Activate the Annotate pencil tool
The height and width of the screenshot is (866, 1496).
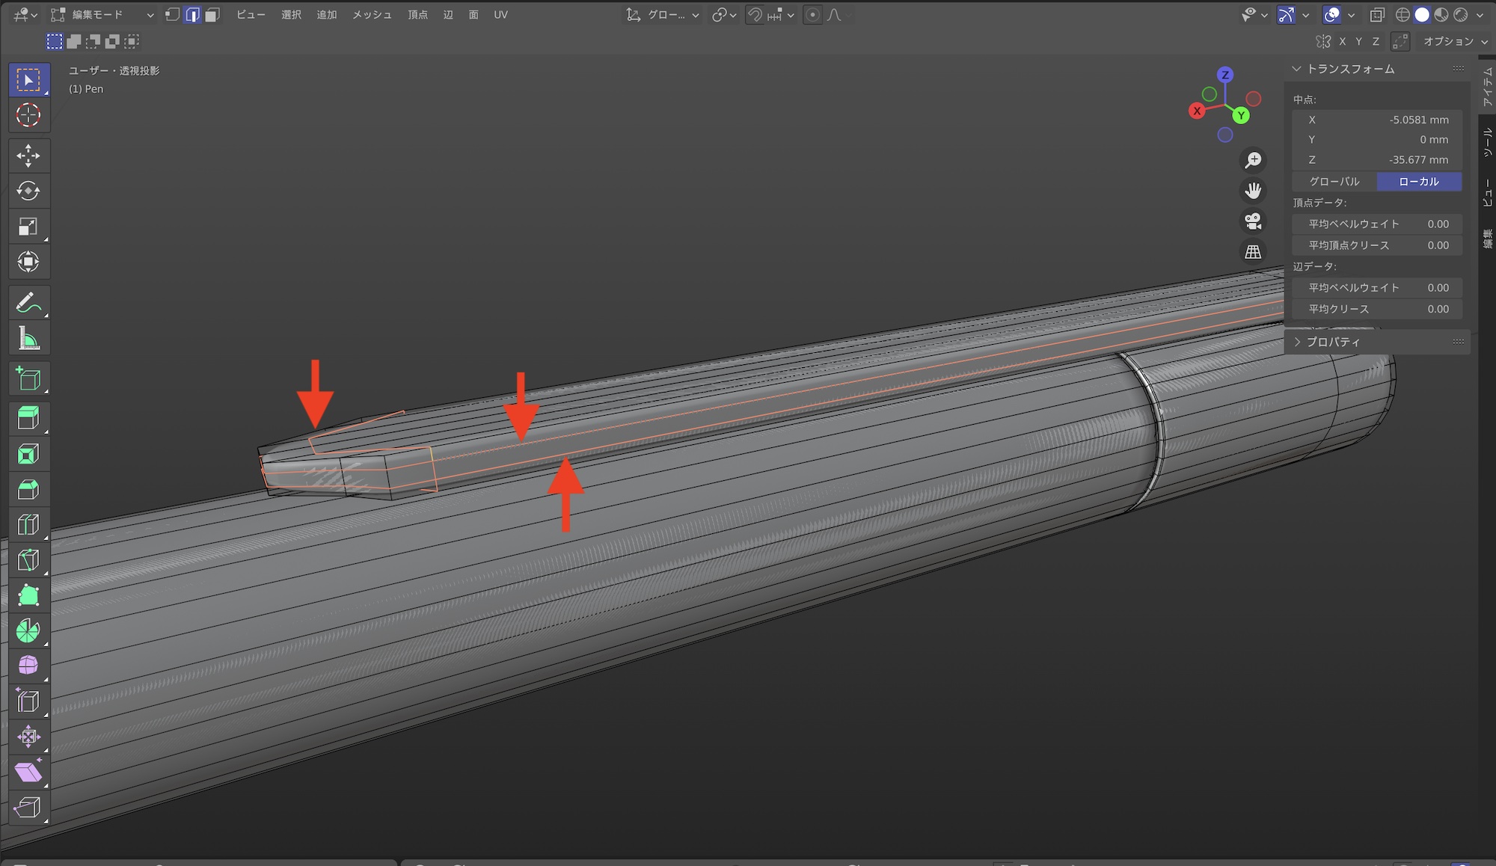pyautogui.click(x=28, y=304)
